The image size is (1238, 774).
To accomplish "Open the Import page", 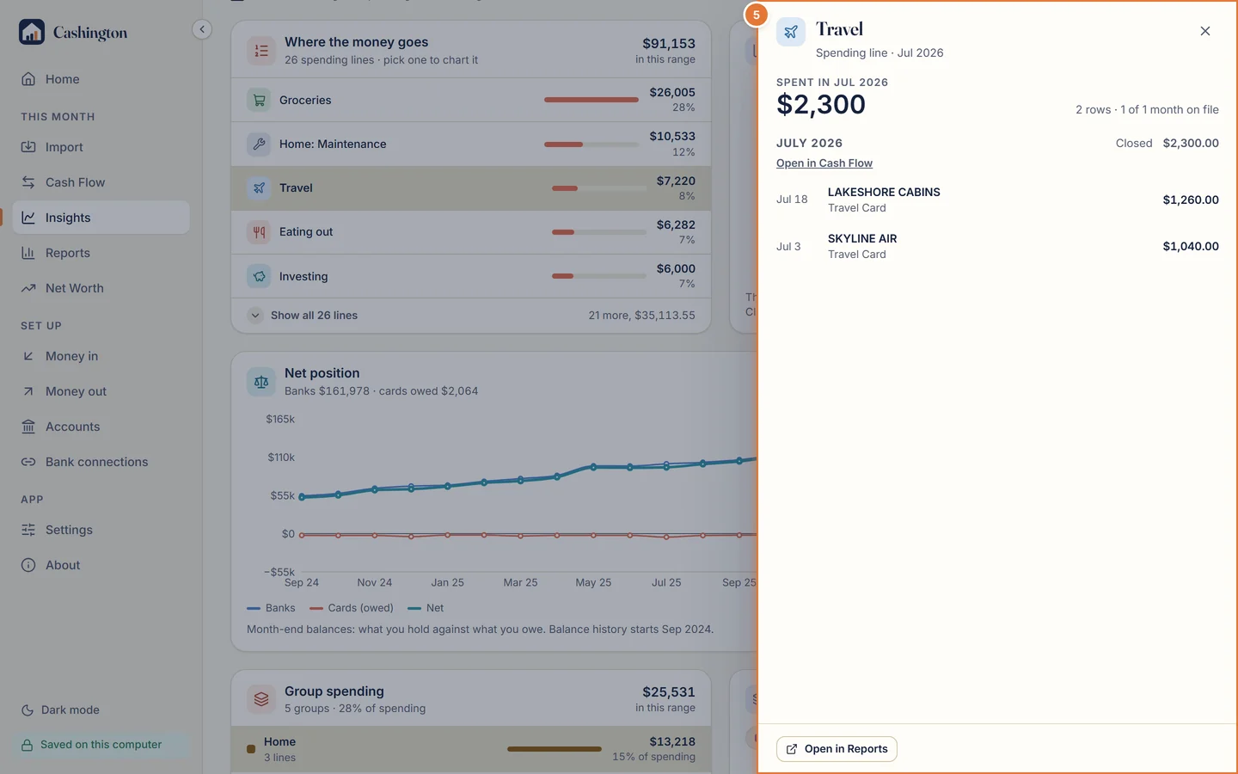I will click(x=101, y=147).
